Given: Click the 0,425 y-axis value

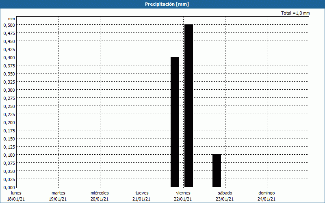Looking at the screenshot, I should 9,49.
